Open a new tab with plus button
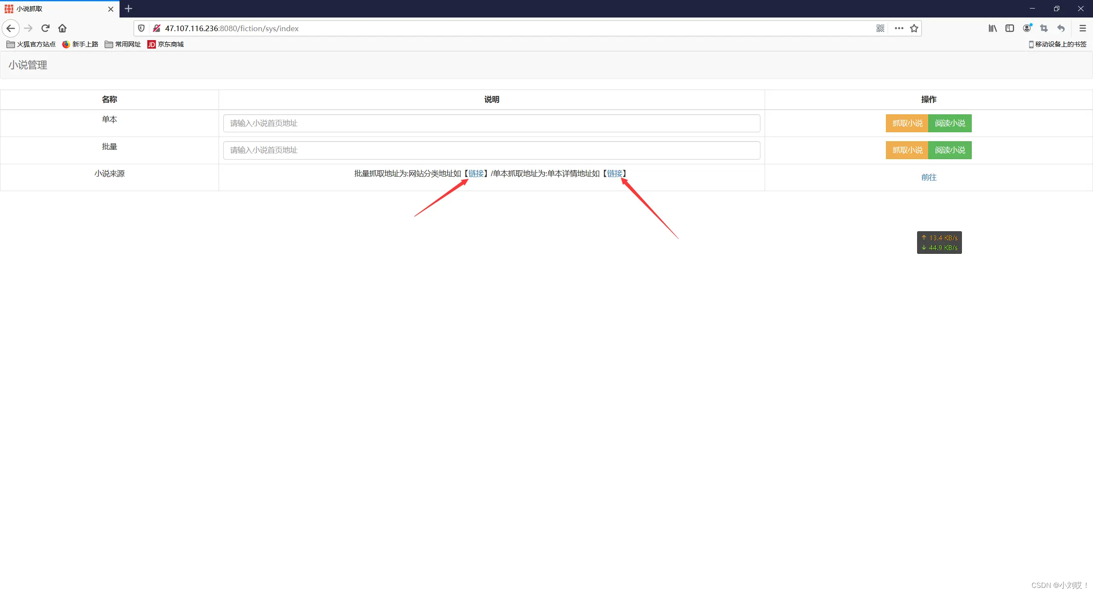This screenshot has width=1093, height=593. point(129,9)
